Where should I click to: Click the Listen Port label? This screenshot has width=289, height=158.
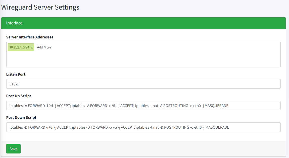pos(16,74)
